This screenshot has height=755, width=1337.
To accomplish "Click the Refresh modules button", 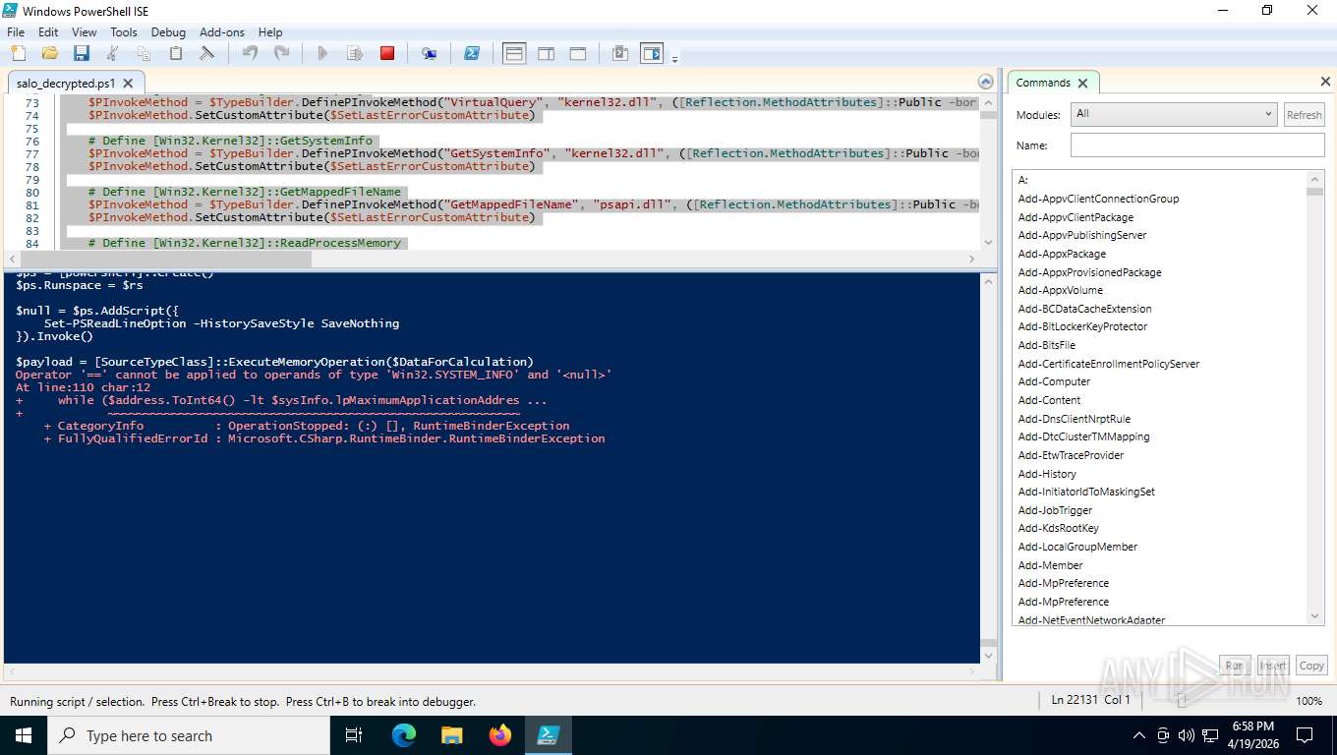I will [1304, 115].
